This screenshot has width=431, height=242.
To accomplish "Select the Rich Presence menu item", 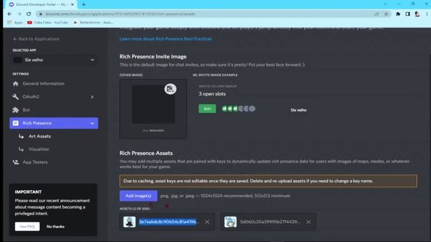I will point(54,123).
